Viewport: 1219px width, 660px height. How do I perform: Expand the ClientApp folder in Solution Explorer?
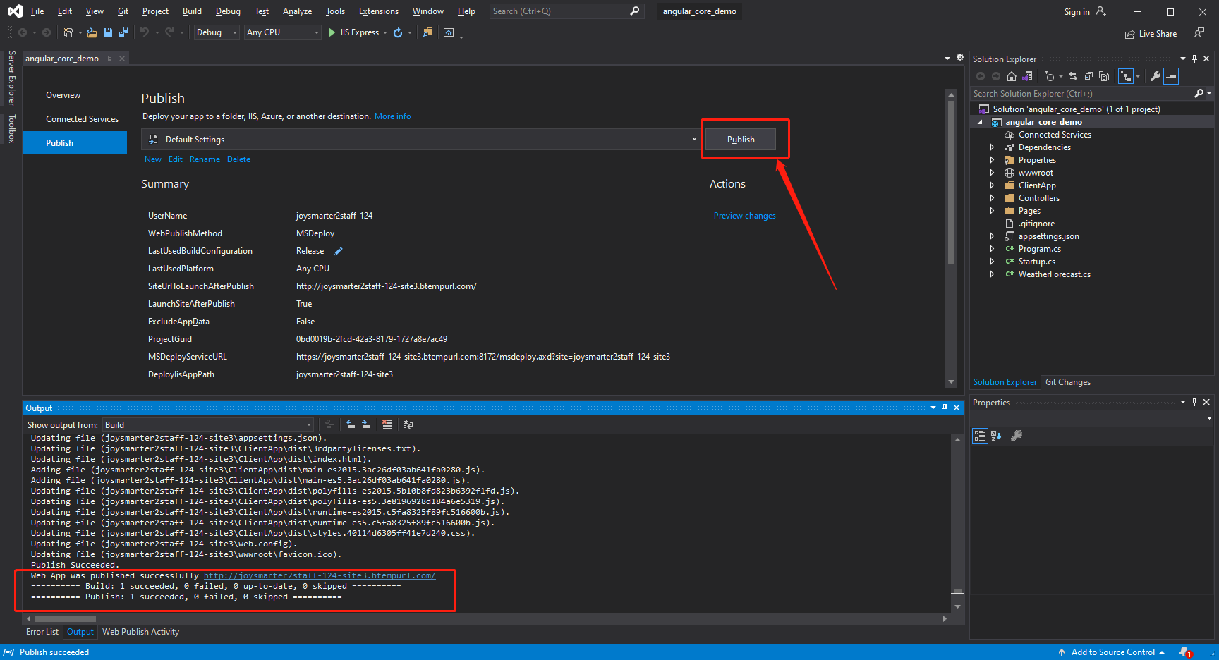(992, 185)
